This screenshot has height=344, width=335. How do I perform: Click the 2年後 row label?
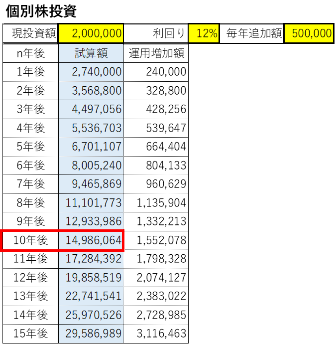click(30, 91)
